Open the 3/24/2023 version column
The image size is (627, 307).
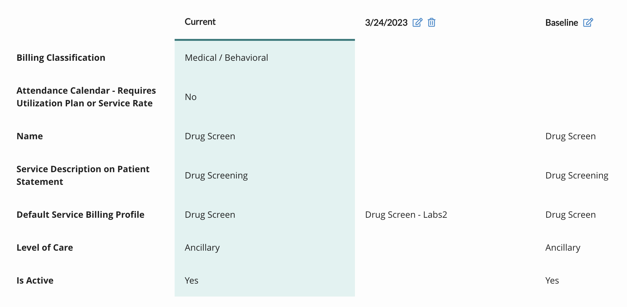386,22
